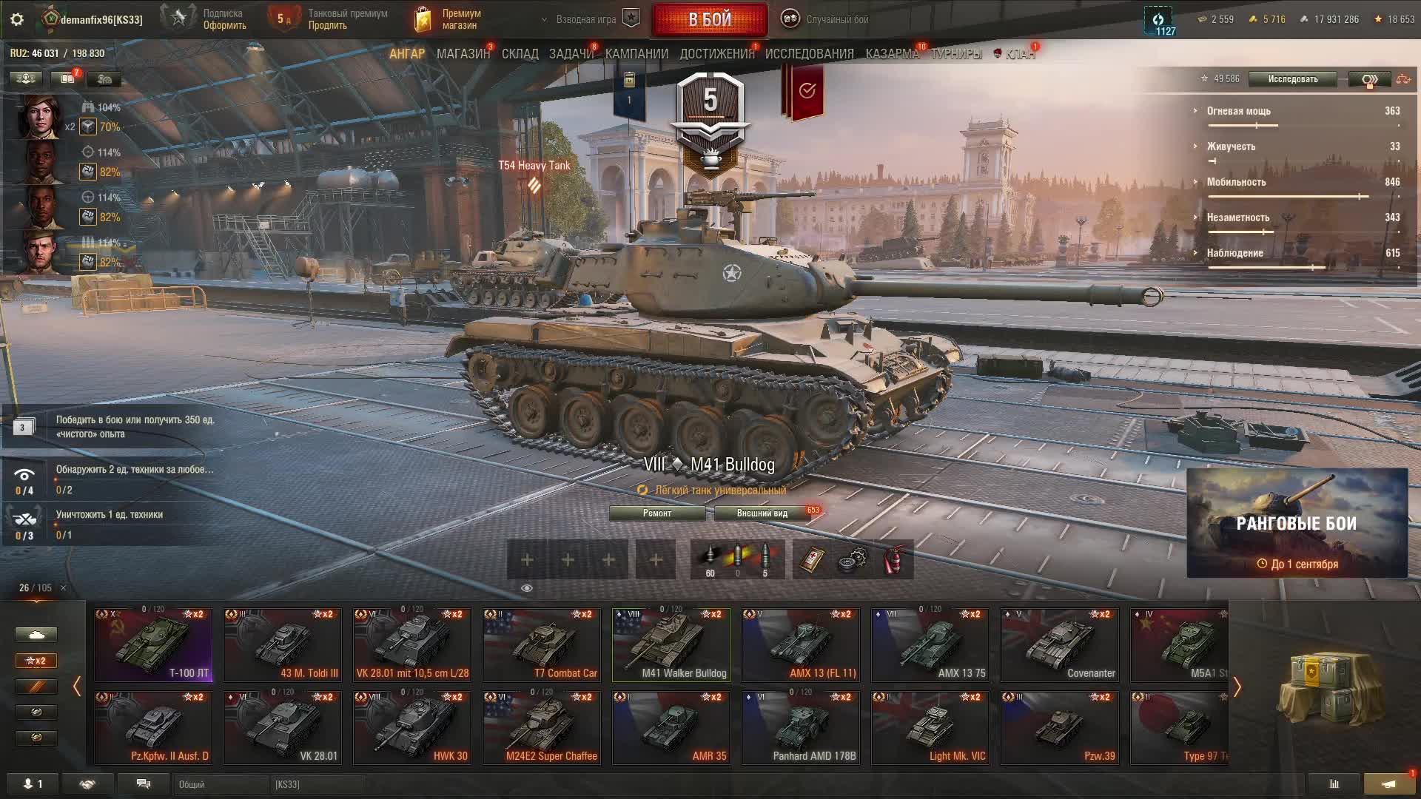1421x799 pixels.
Task: Open the chat channels icon at bottom
Action: pyautogui.click(x=144, y=784)
